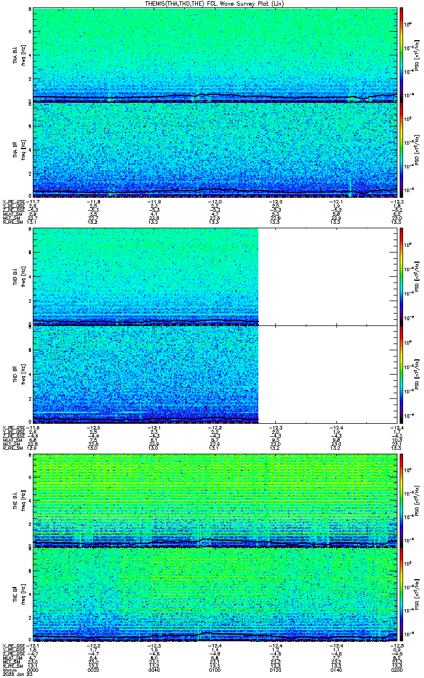The height and width of the screenshot is (678, 424).
Task: Click the hhmm time axis label
Action: (8, 670)
